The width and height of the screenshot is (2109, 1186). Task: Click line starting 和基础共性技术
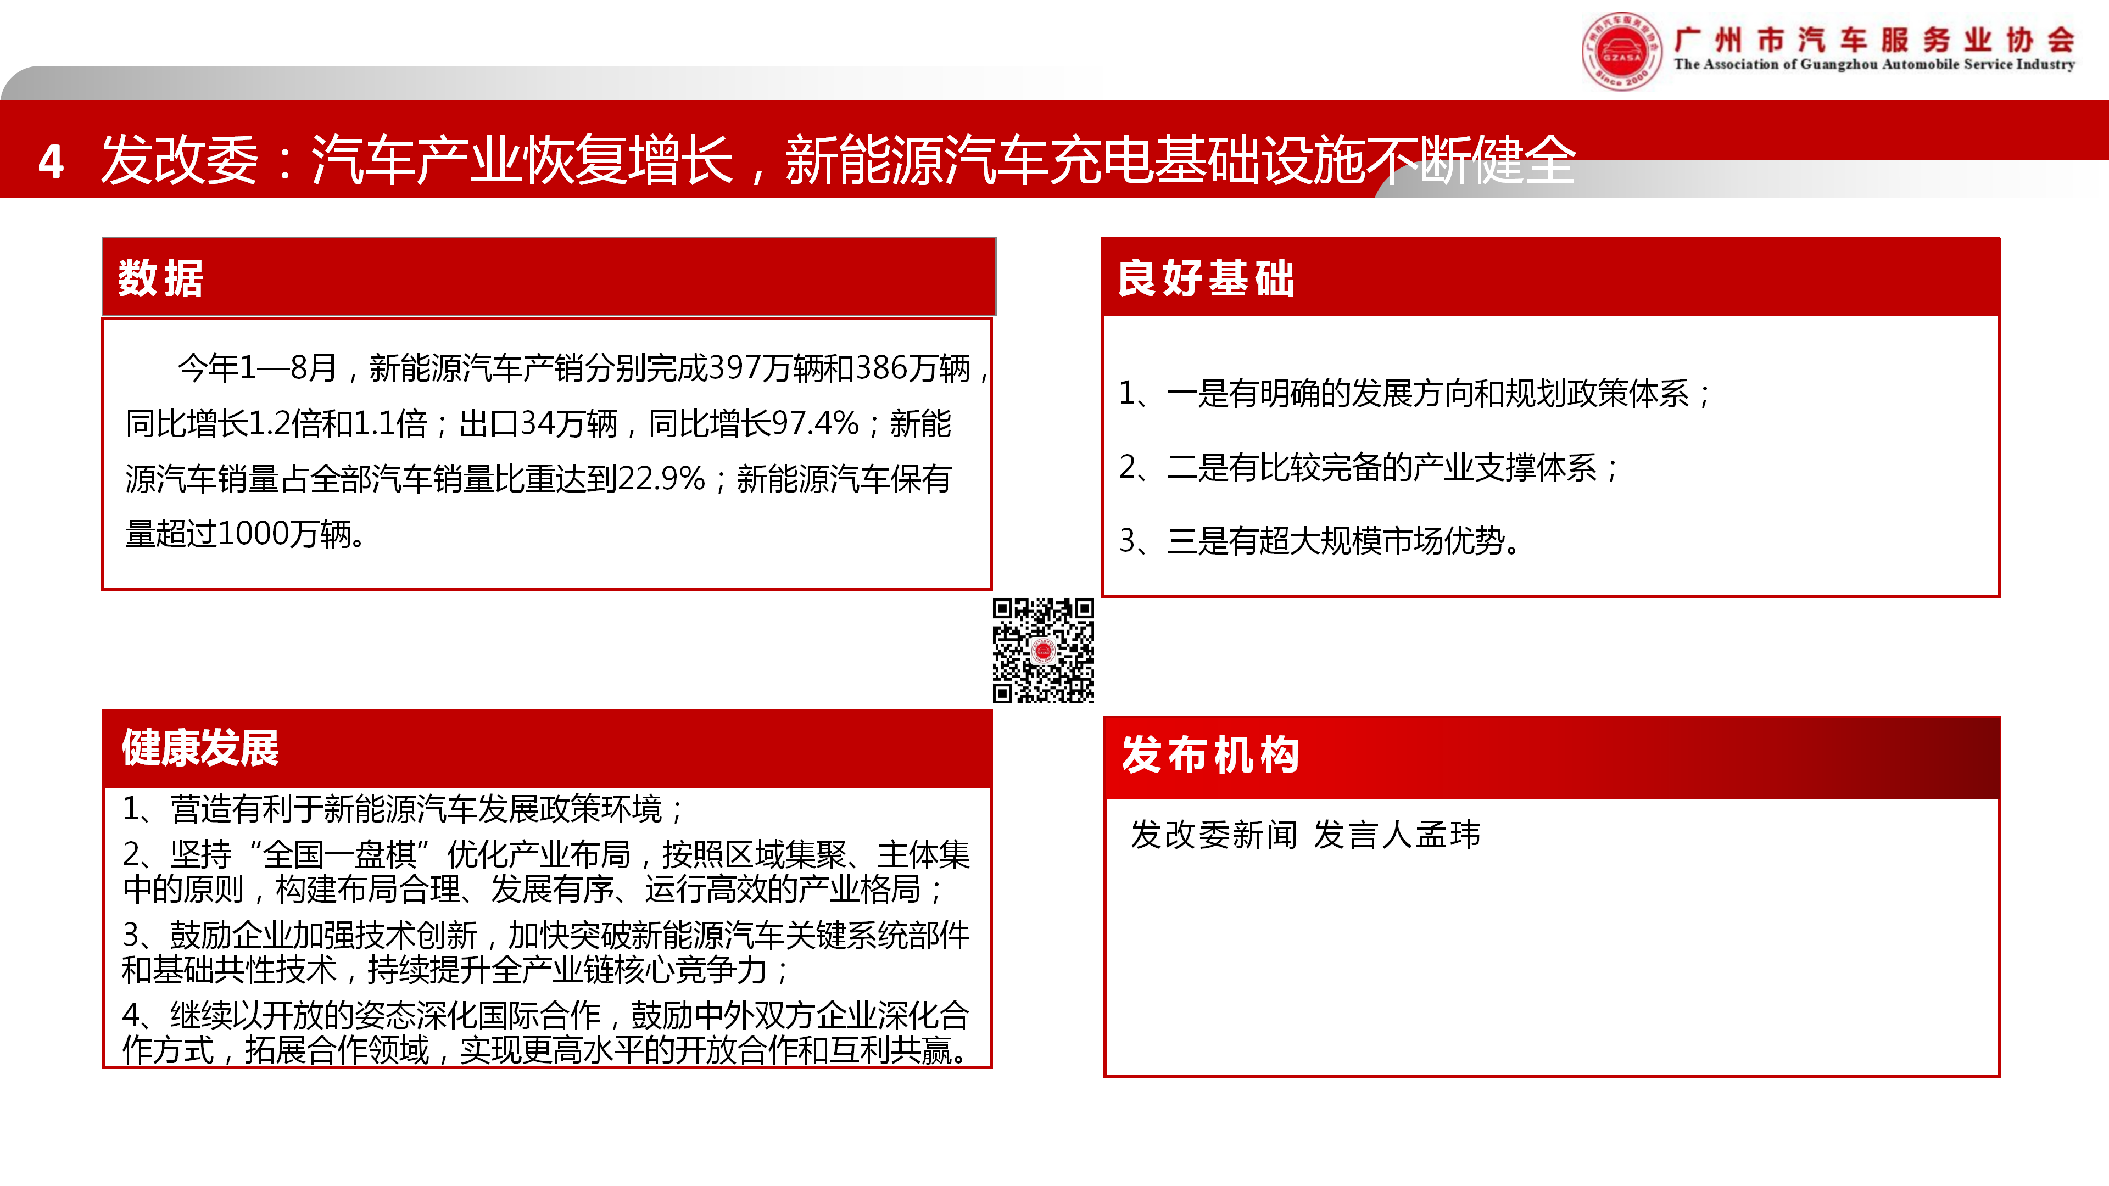[x=456, y=970]
